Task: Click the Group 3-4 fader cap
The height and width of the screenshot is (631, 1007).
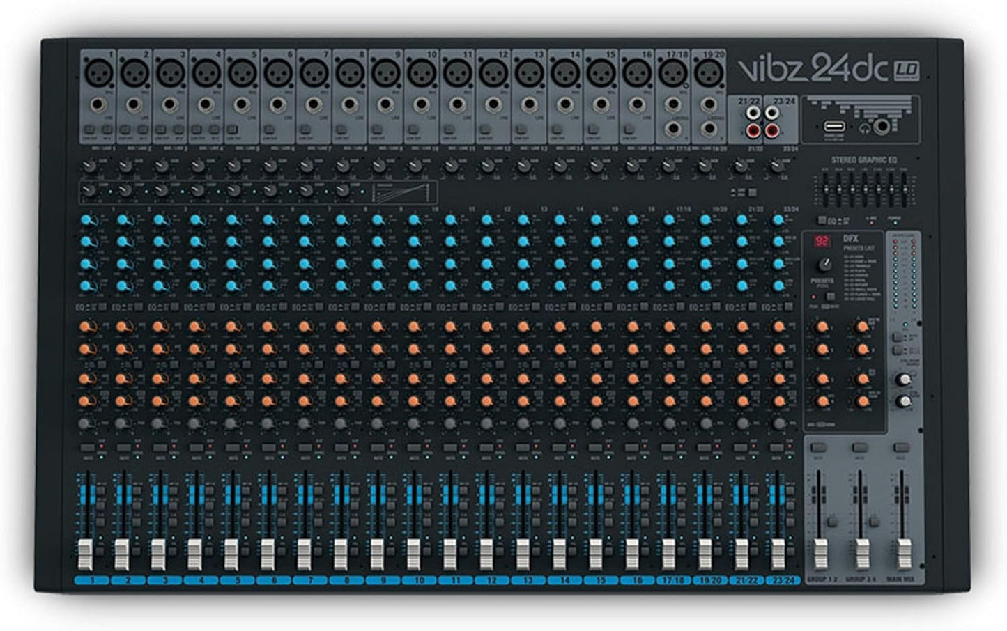Action: 862,554
